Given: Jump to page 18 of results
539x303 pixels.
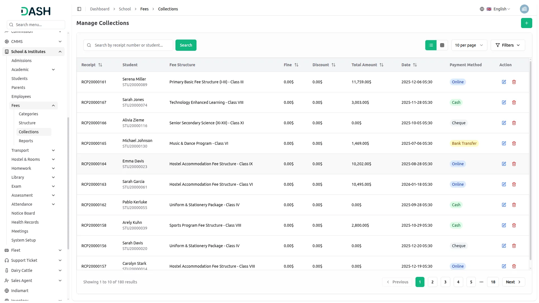Looking at the screenshot, I should click(x=493, y=282).
